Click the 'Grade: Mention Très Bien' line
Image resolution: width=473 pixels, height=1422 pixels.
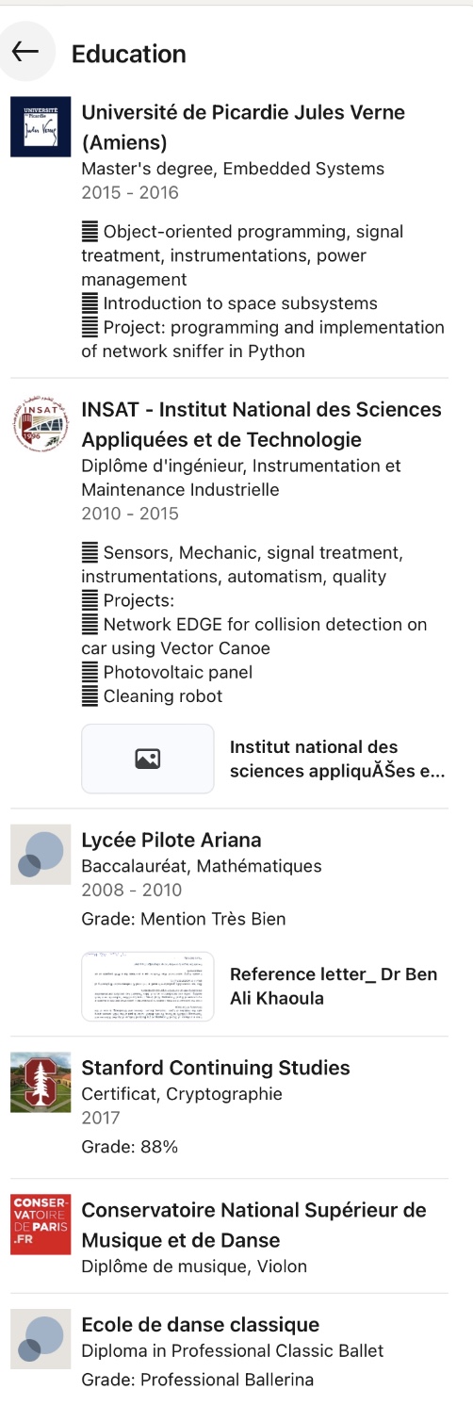[x=184, y=919]
